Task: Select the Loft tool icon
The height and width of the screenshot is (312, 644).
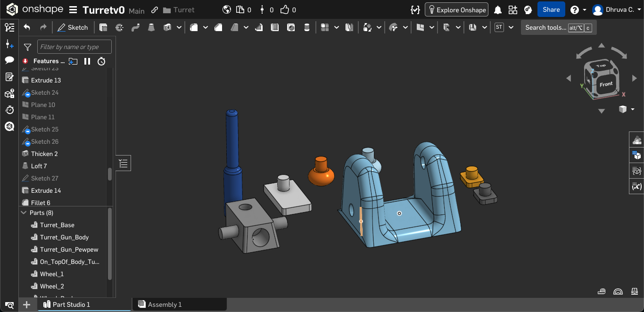Action: pyautogui.click(x=151, y=27)
